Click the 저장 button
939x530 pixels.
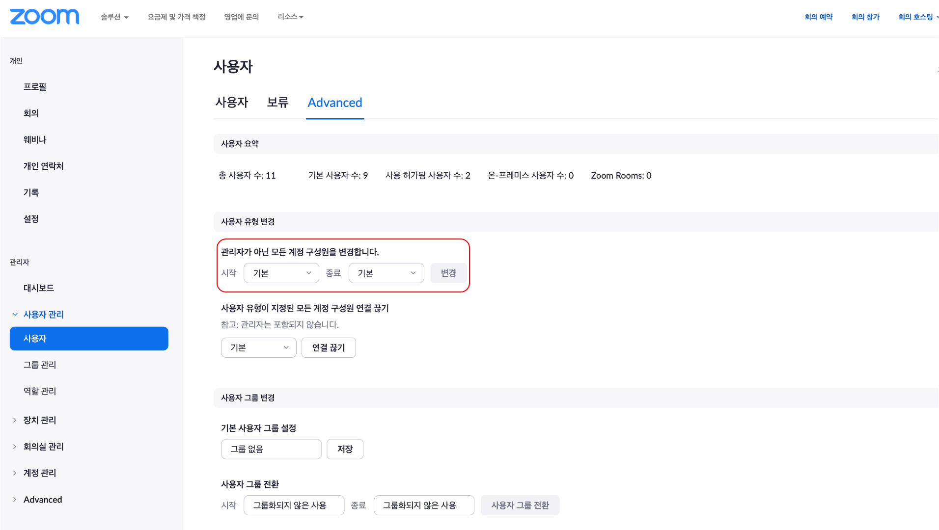click(x=345, y=450)
